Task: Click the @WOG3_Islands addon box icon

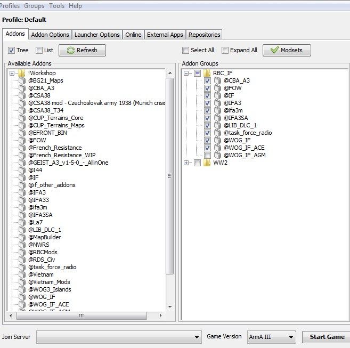Action: click(22, 289)
